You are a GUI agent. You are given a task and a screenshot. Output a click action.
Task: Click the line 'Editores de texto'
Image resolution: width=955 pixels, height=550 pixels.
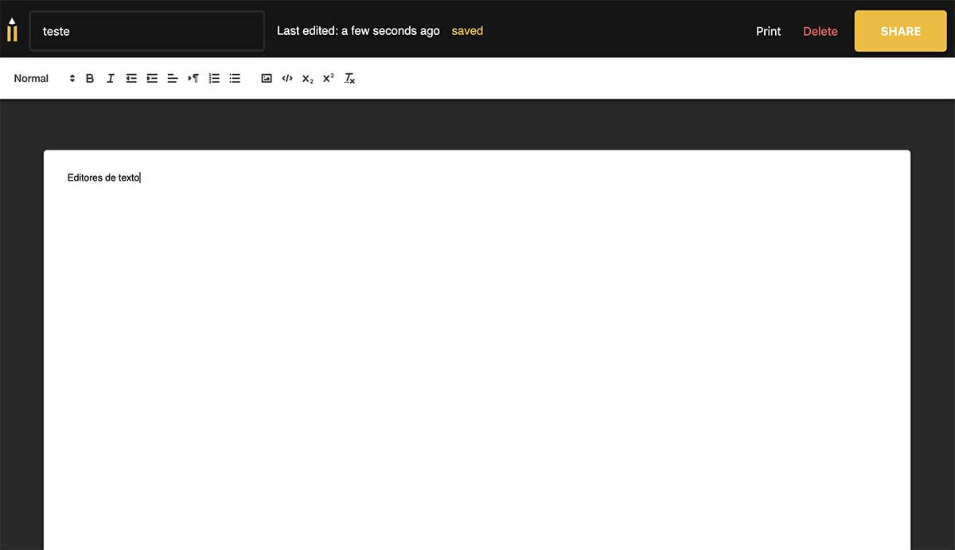pos(103,178)
